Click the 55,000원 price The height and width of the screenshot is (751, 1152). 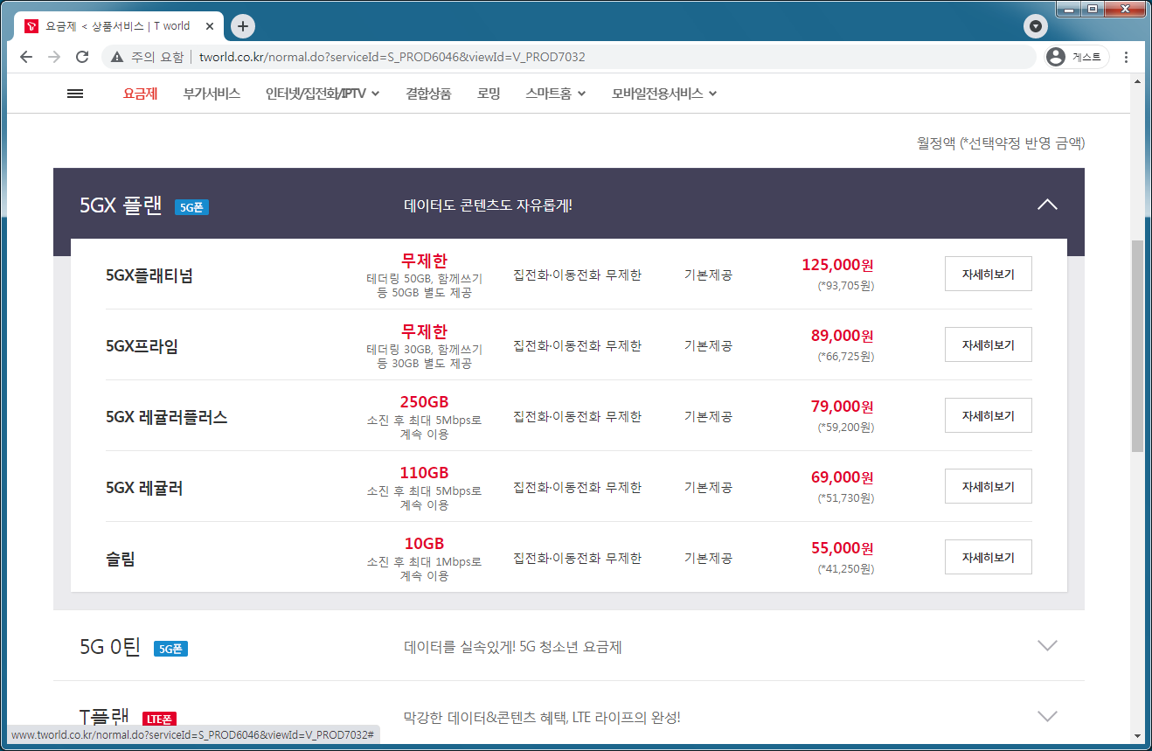pyautogui.click(x=842, y=548)
